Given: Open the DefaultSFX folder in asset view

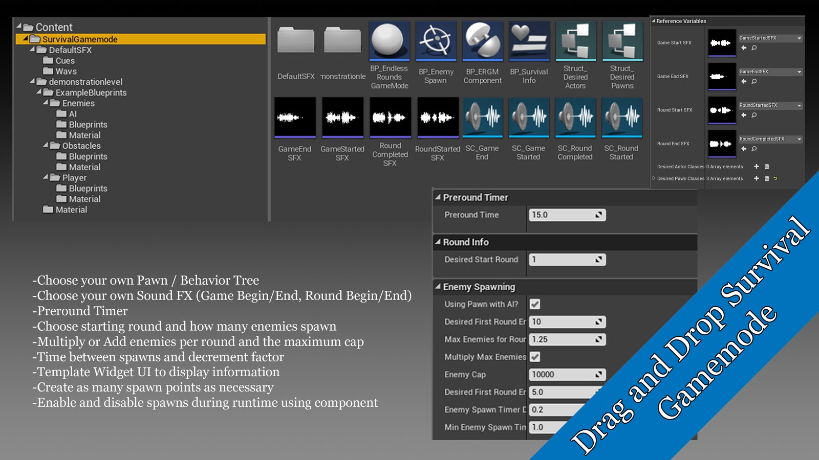Looking at the screenshot, I should [296, 40].
